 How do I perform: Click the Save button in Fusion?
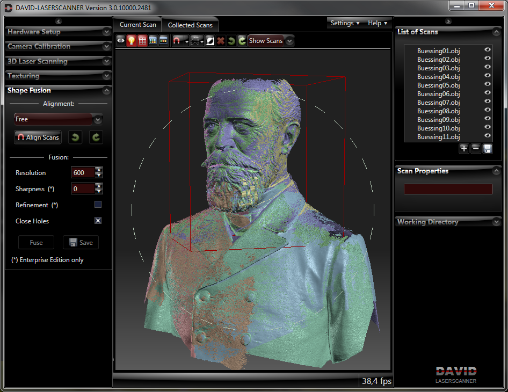tap(81, 243)
